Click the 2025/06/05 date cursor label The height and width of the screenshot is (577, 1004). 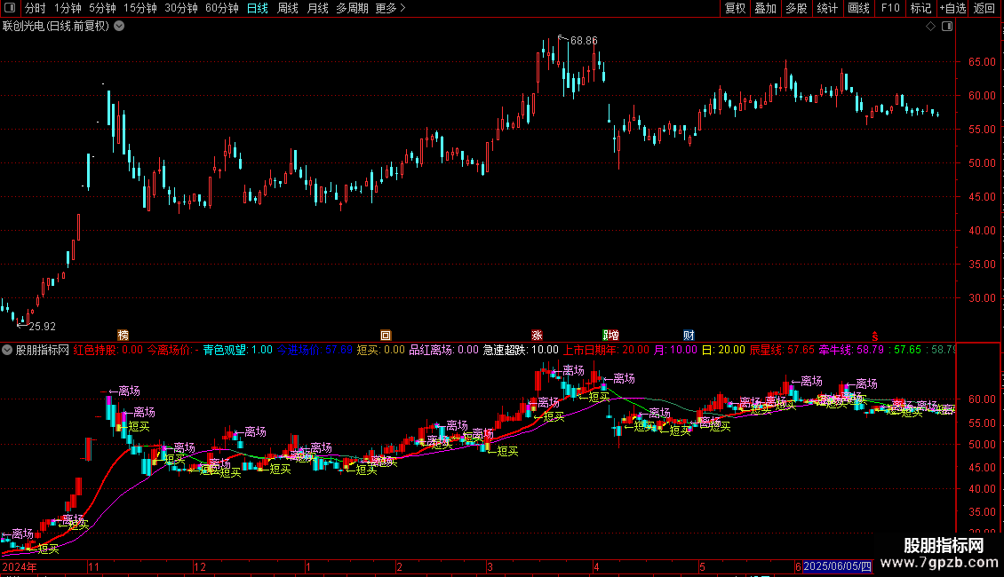[838, 566]
